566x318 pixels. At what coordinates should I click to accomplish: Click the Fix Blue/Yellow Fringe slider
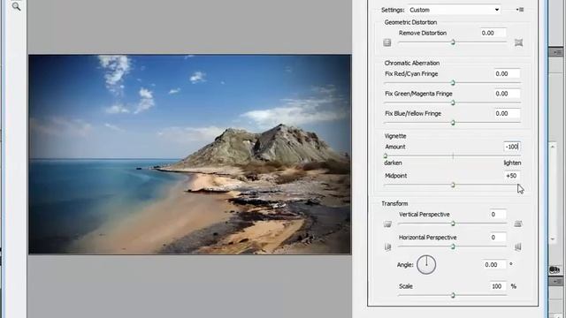click(453, 123)
